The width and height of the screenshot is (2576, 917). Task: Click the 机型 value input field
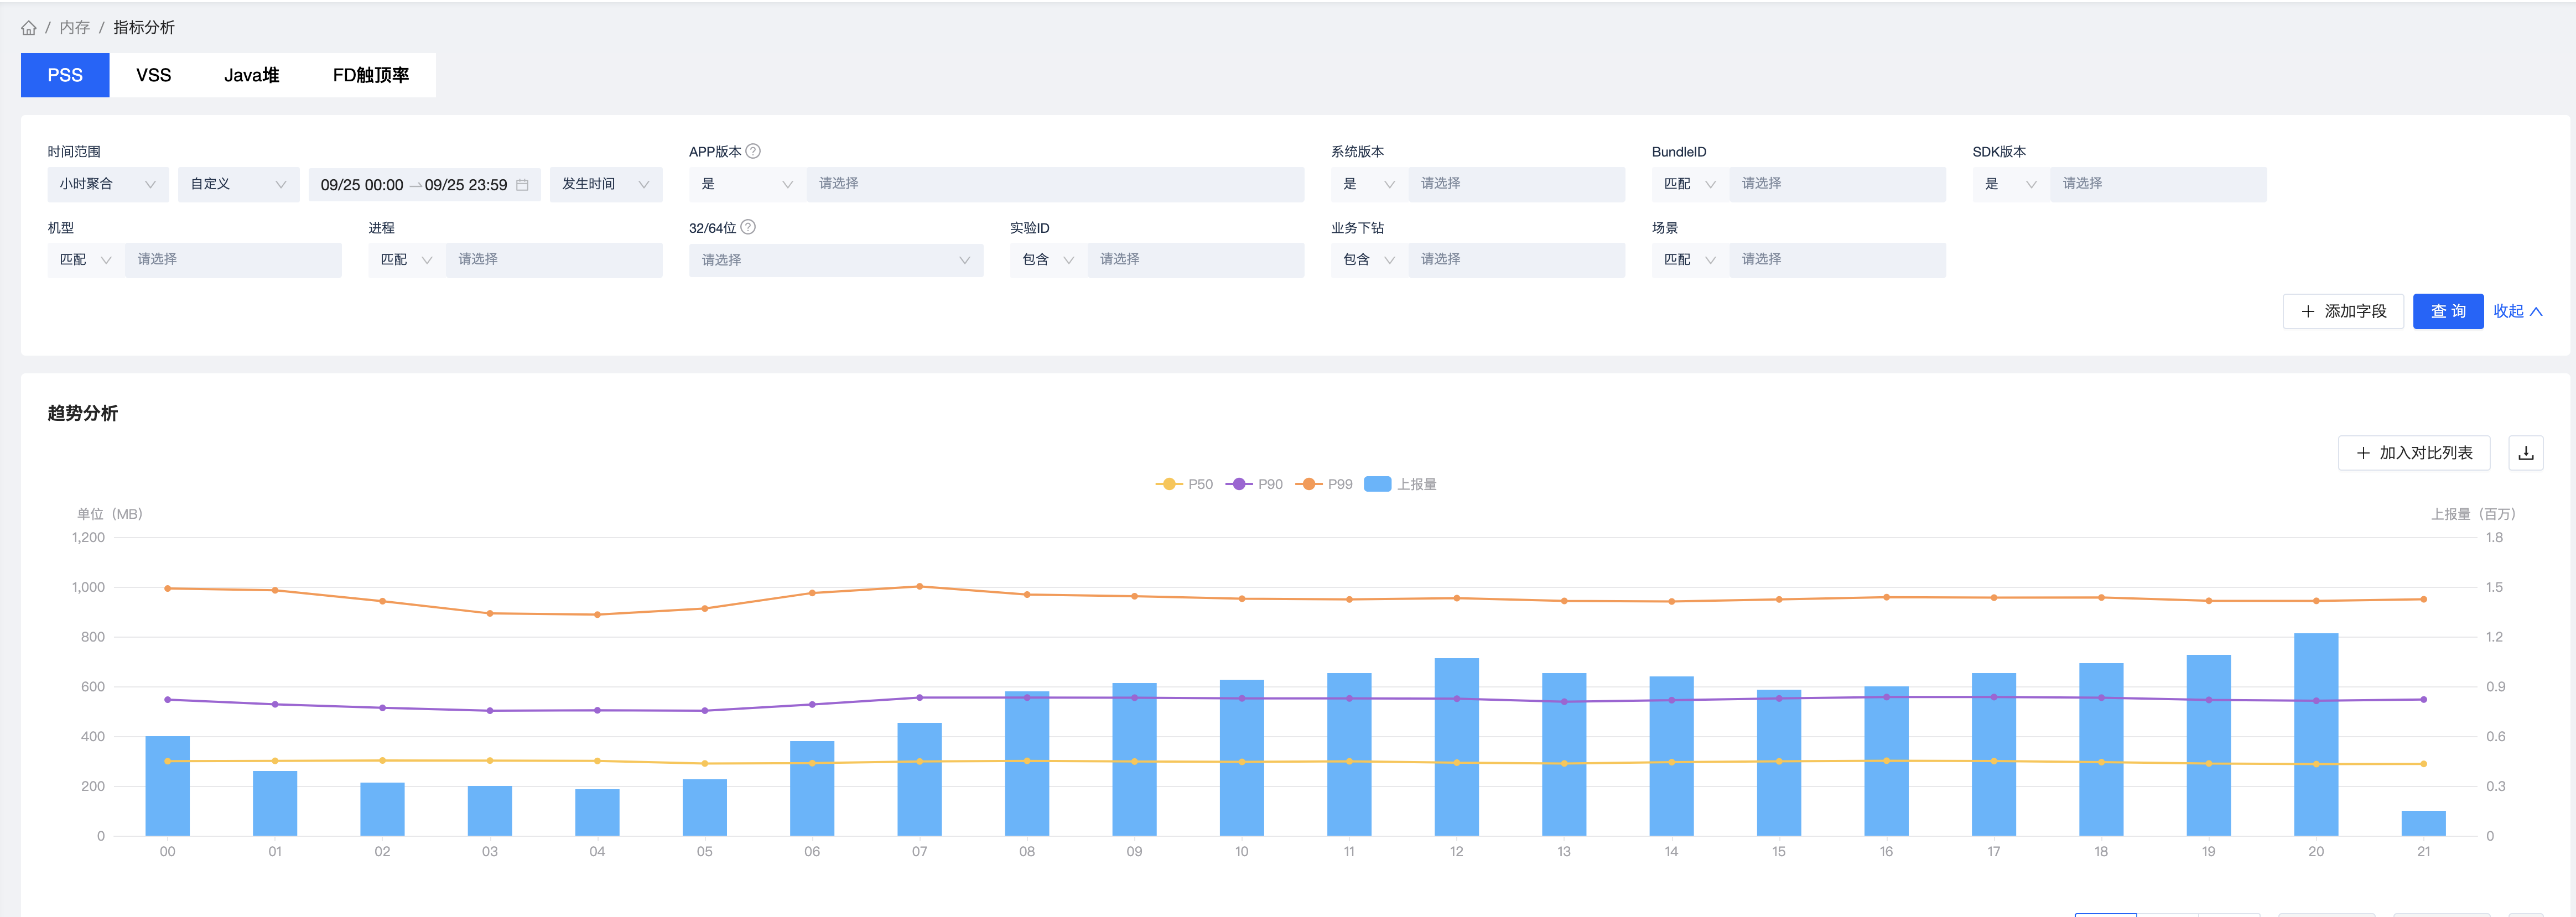(233, 260)
